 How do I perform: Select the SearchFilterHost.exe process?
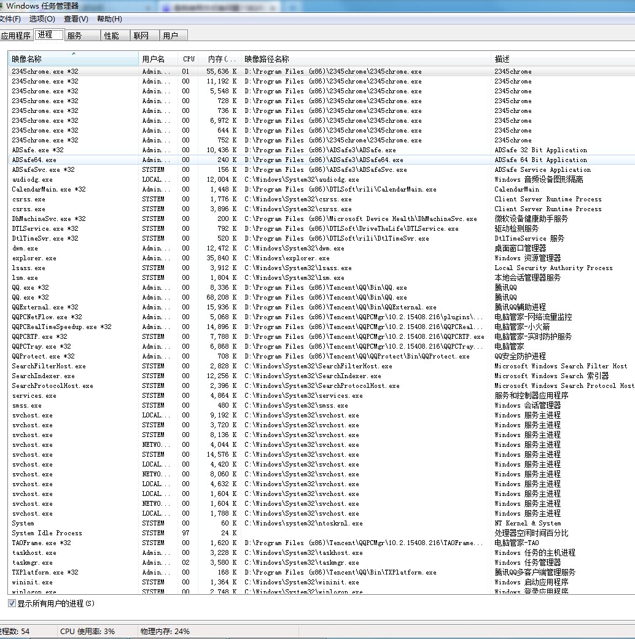point(321,366)
